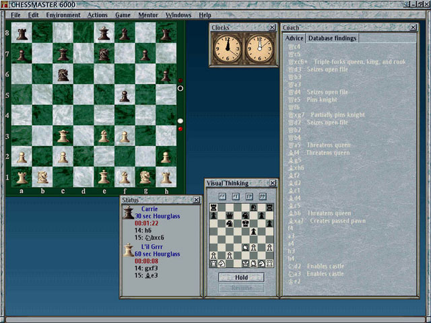Click player name 'Carrie' in Status

click(150, 209)
